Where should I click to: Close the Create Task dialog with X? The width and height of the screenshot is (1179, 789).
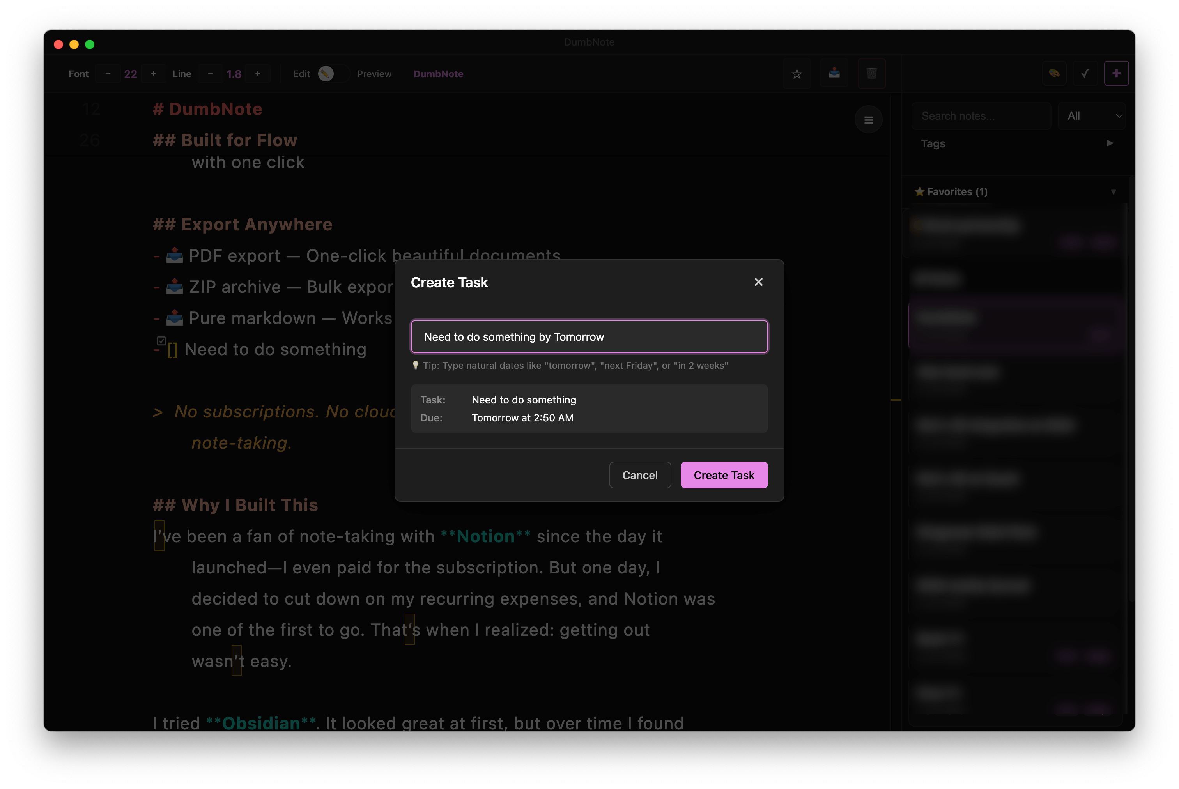758,282
